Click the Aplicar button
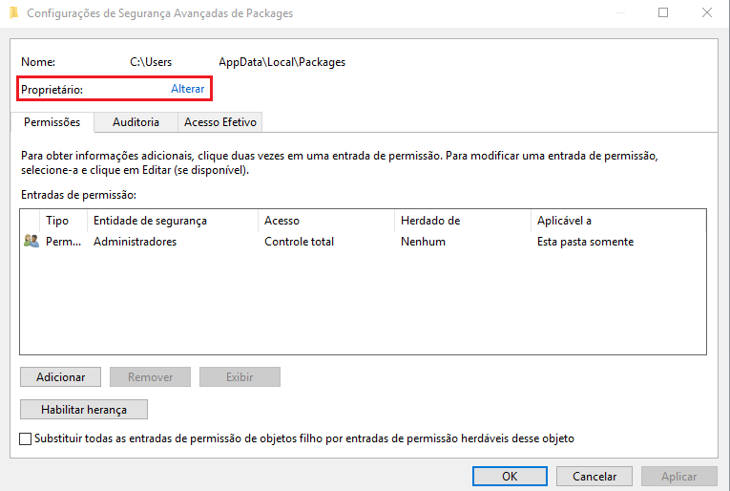 pyautogui.click(x=679, y=476)
